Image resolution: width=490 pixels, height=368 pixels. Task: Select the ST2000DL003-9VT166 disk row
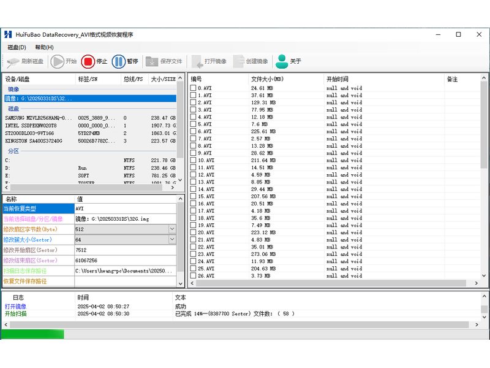tap(90, 133)
